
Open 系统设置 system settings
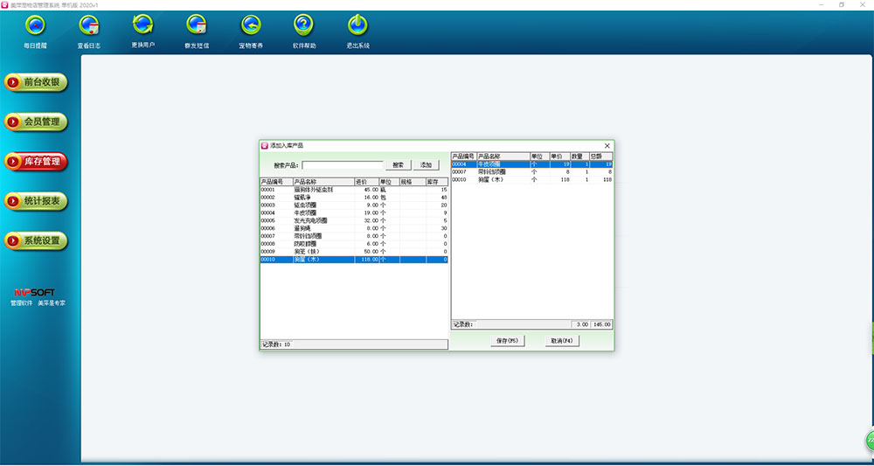tap(36, 240)
